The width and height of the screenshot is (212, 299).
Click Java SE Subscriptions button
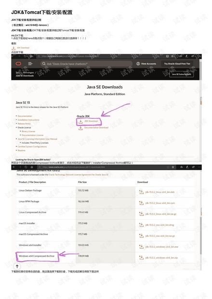(x=182, y=74)
